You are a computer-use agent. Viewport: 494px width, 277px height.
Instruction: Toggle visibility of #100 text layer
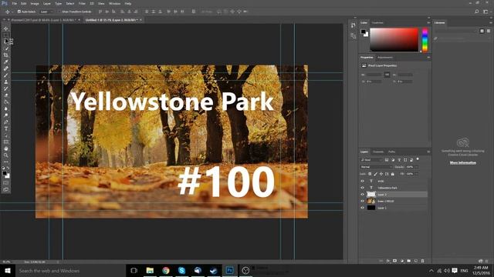(362, 182)
